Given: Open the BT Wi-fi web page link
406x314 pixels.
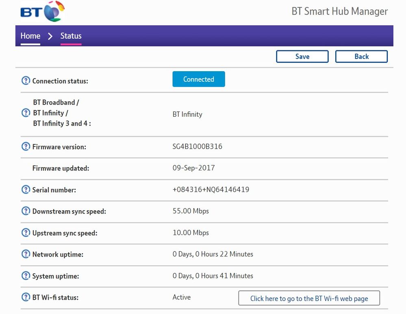Looking at the screenshot, I should 309,298.
